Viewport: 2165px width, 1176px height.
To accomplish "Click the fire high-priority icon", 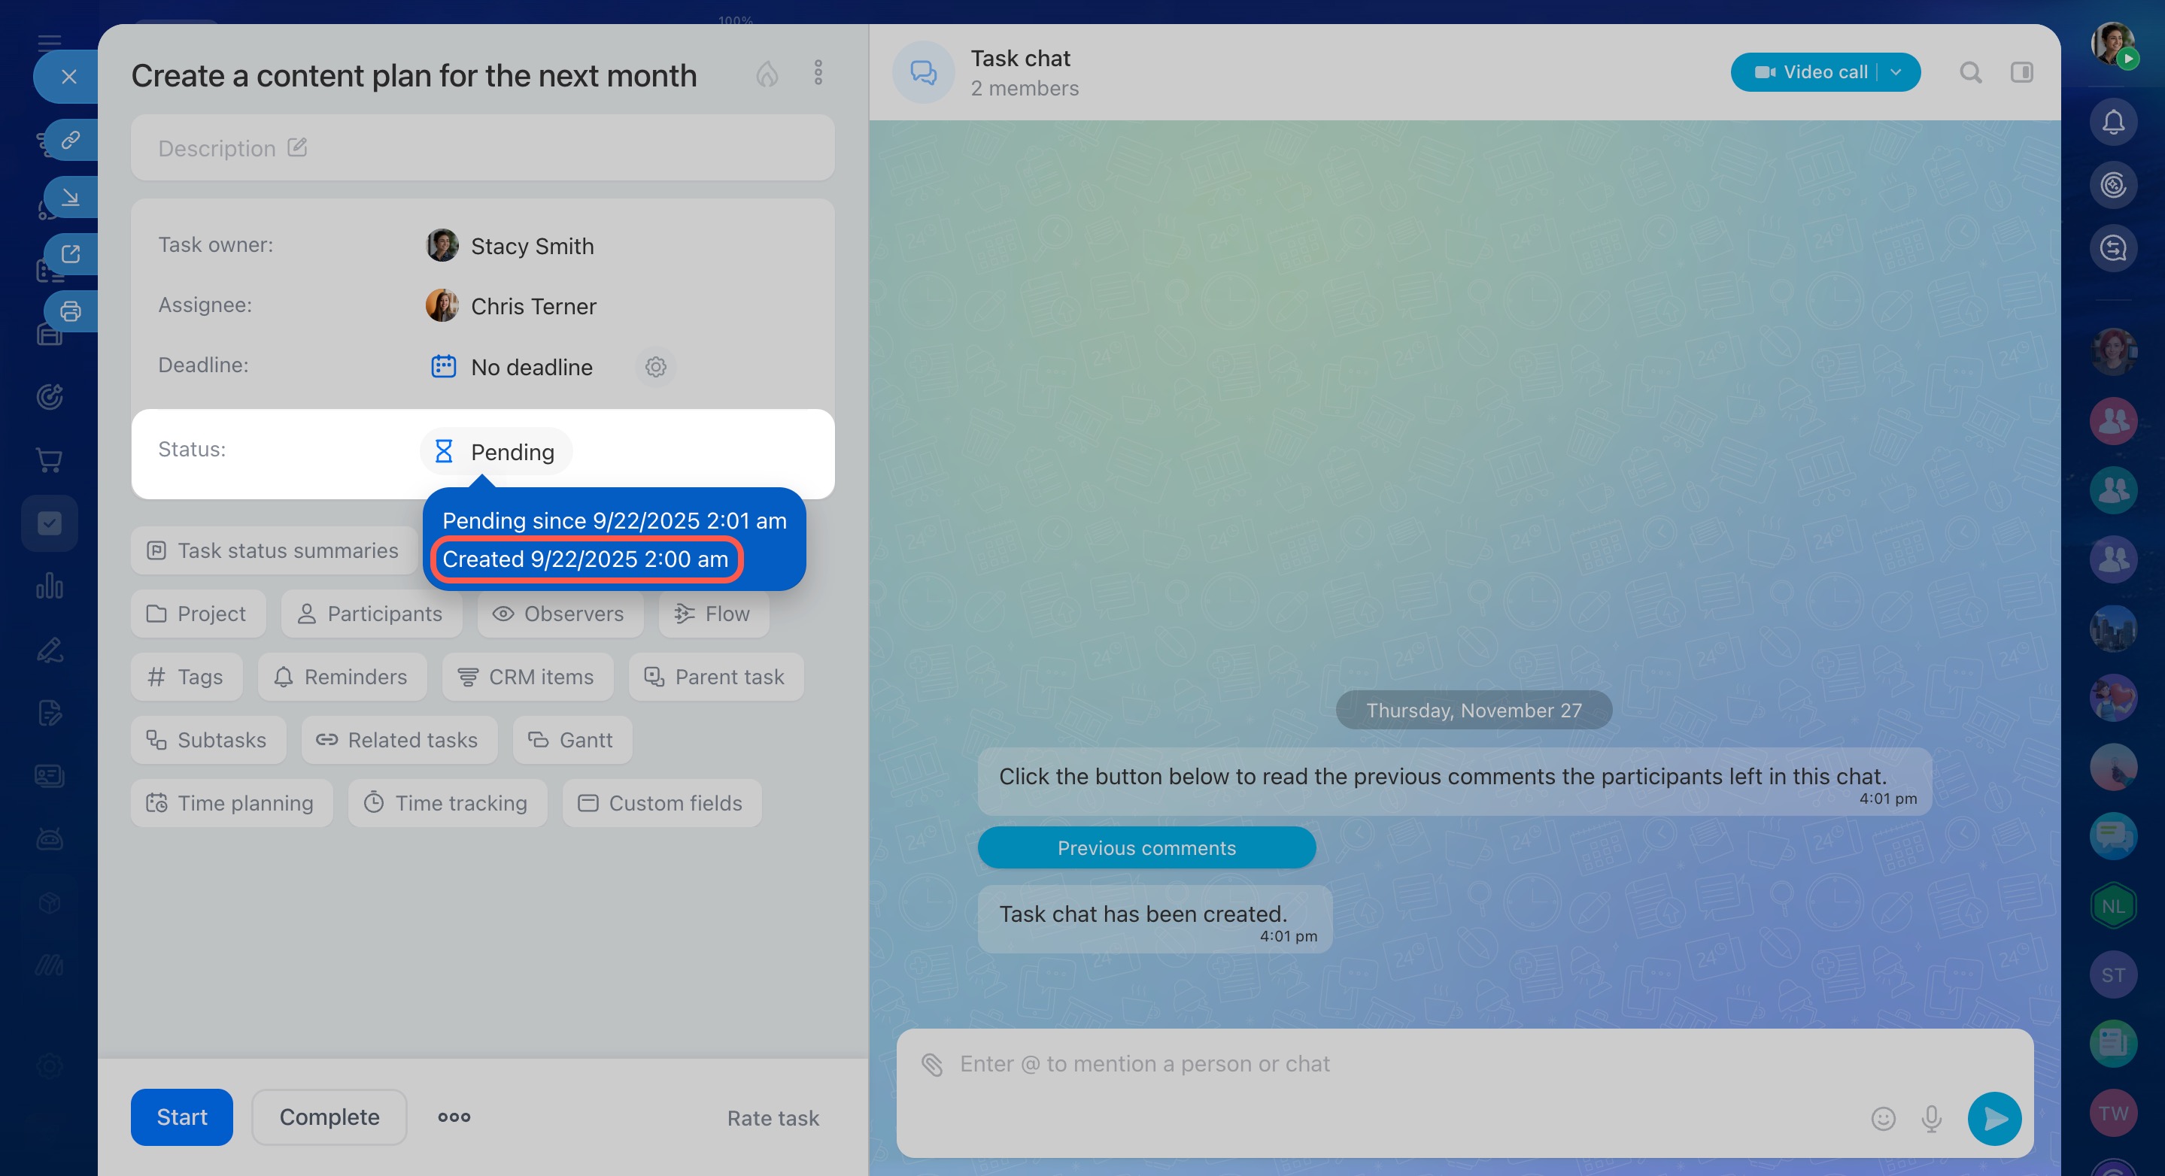I will [x=767, y=74].
